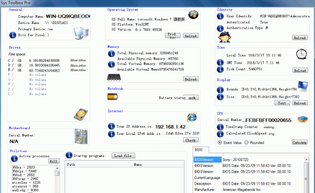This screenshot has width=315, height=193.
Task: Click the info icon beside Total Physical memory
Action: click(111, 54)
